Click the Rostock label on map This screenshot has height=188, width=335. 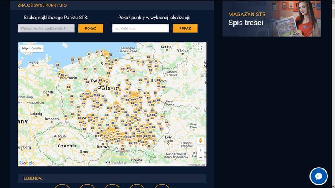(33, 63)
